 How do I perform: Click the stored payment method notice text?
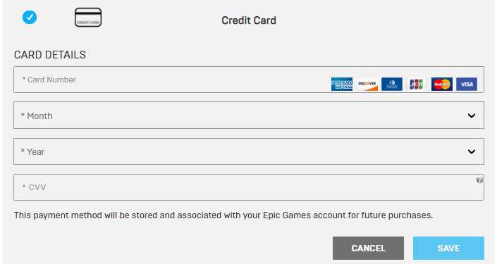[223, 215]
